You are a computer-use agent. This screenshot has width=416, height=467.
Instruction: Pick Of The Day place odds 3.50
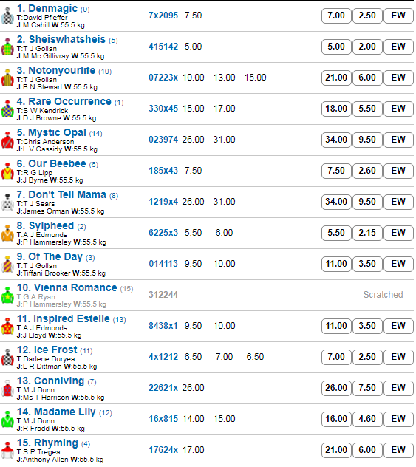367,264
